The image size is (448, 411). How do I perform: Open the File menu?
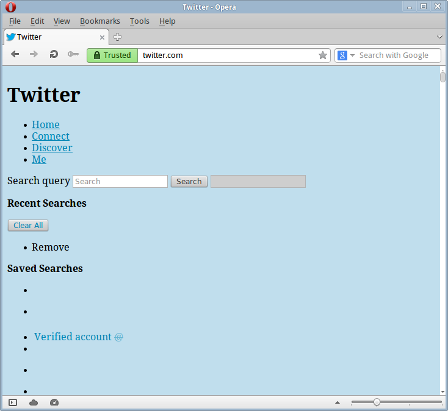[15, 21]
